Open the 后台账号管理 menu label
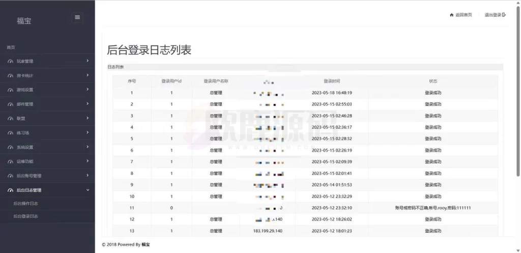The height and width of the screenshot is (253, 521). [x=29, y=176]
